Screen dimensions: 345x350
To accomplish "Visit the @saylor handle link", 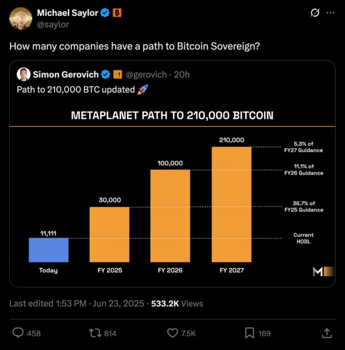I will (53, 24).
